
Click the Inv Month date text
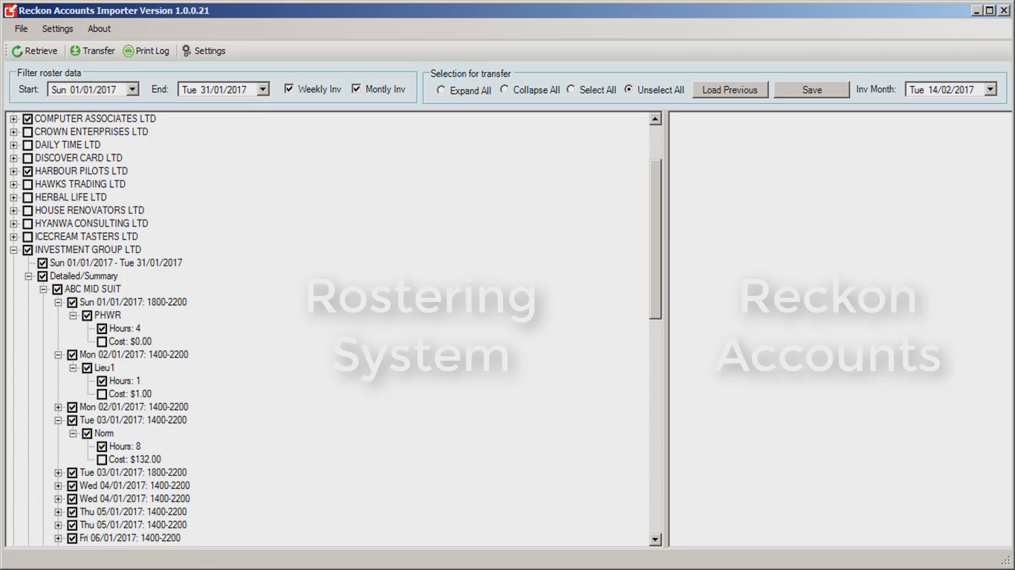click(x=941, y=90)
